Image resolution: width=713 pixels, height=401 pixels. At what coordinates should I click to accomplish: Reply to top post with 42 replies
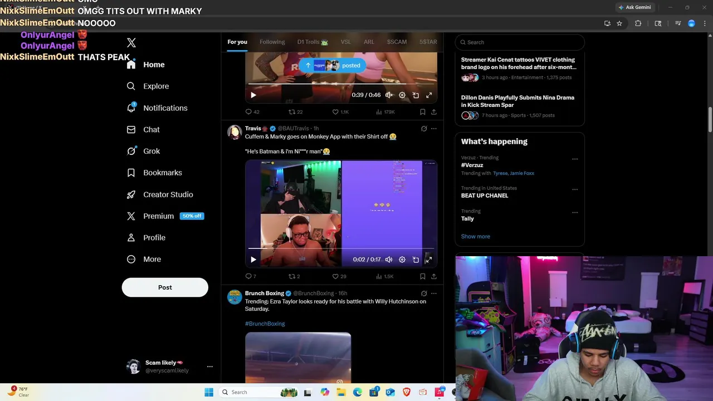(x=252, y=112)
